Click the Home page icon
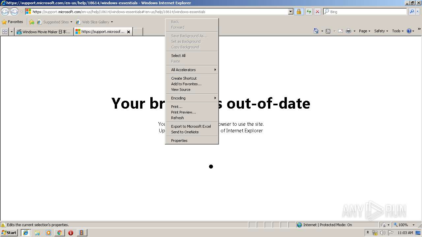This screenshot has height=237, width=422. [316, 31]
